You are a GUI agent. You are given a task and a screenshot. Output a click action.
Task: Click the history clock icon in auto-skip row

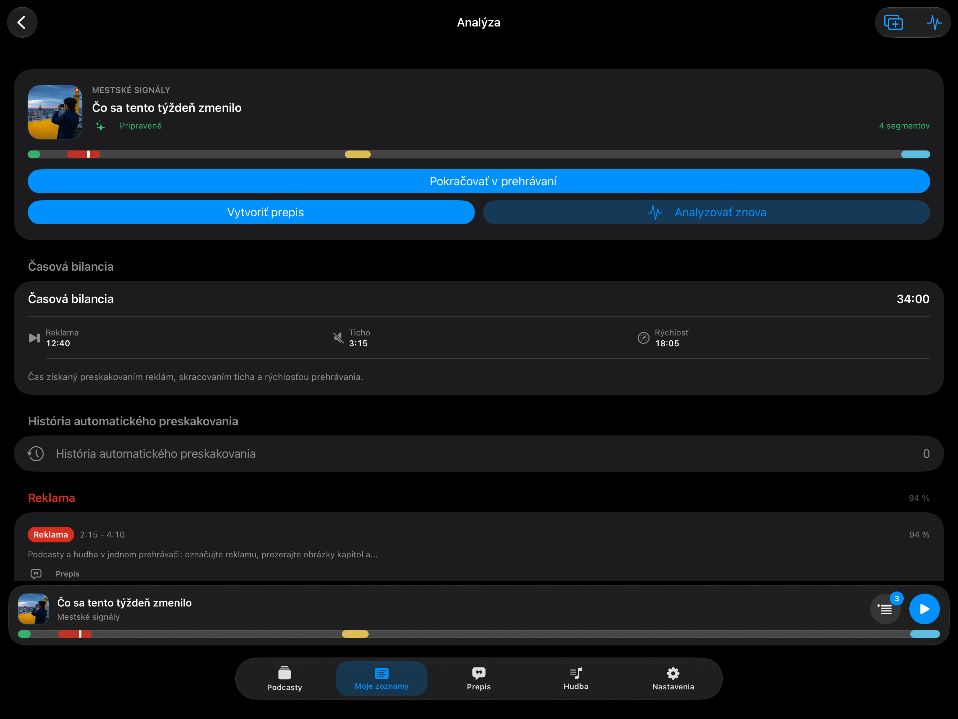(x=36, y=454)
